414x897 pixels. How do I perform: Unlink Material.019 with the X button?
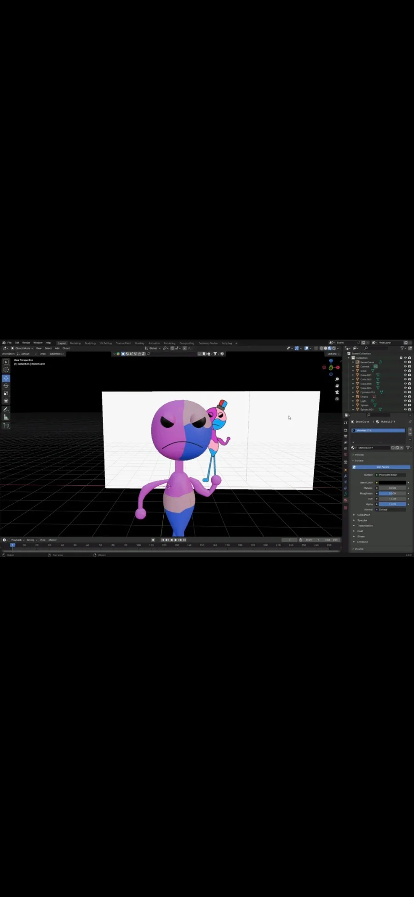pyautogui.click(x=402, y=448)
